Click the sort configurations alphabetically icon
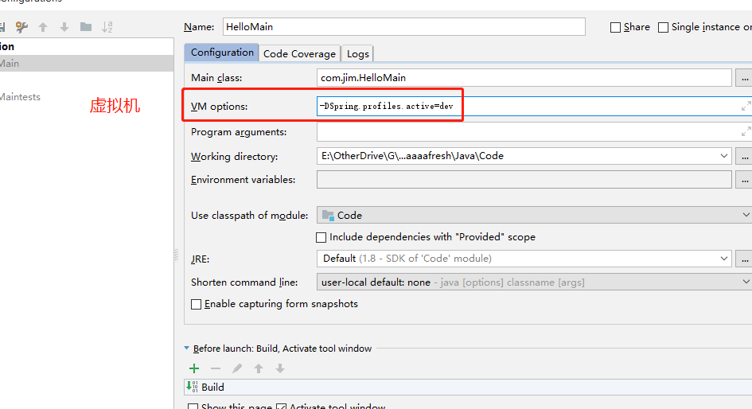The width and height of the screenshot is (752, 409). (107, 27)
